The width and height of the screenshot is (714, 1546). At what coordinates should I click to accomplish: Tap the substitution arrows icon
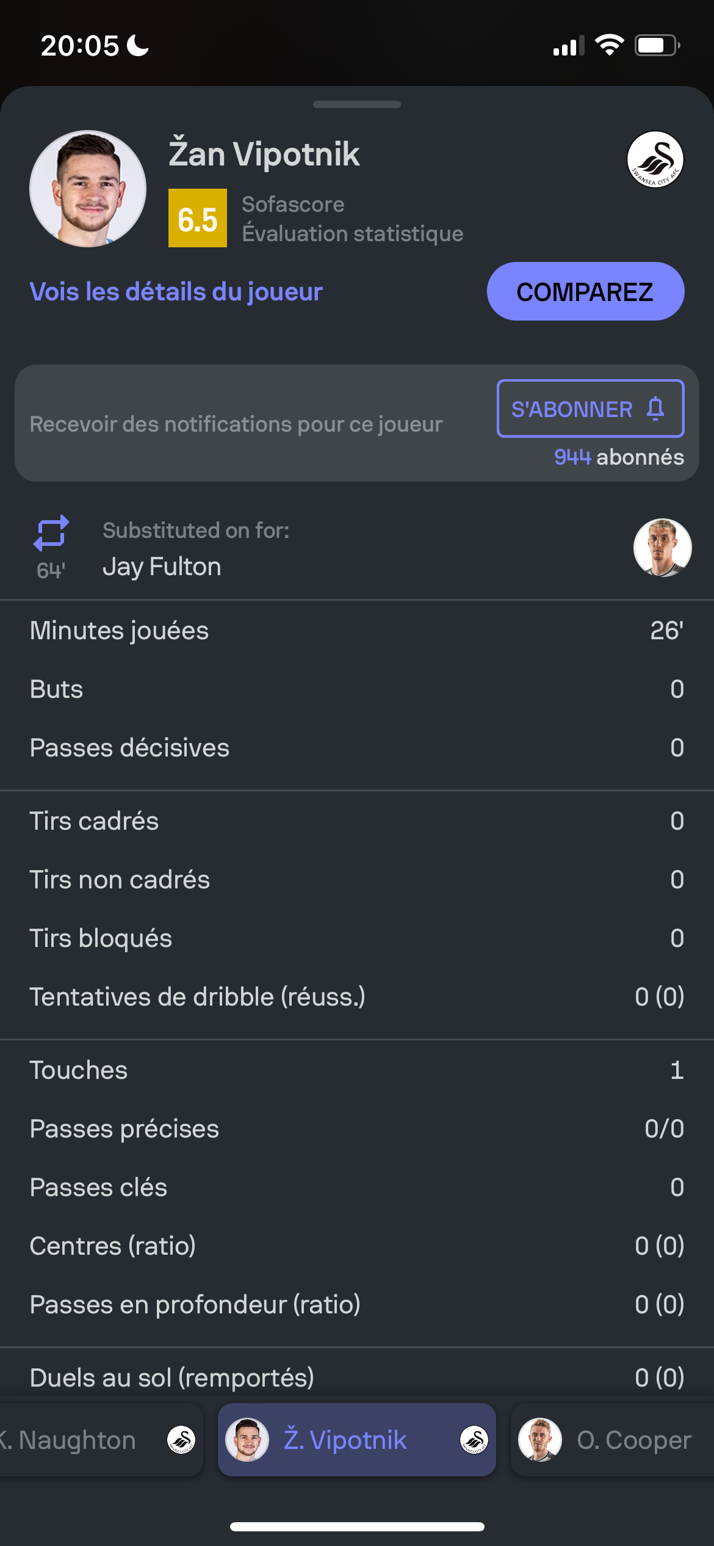tap(51, 533)
